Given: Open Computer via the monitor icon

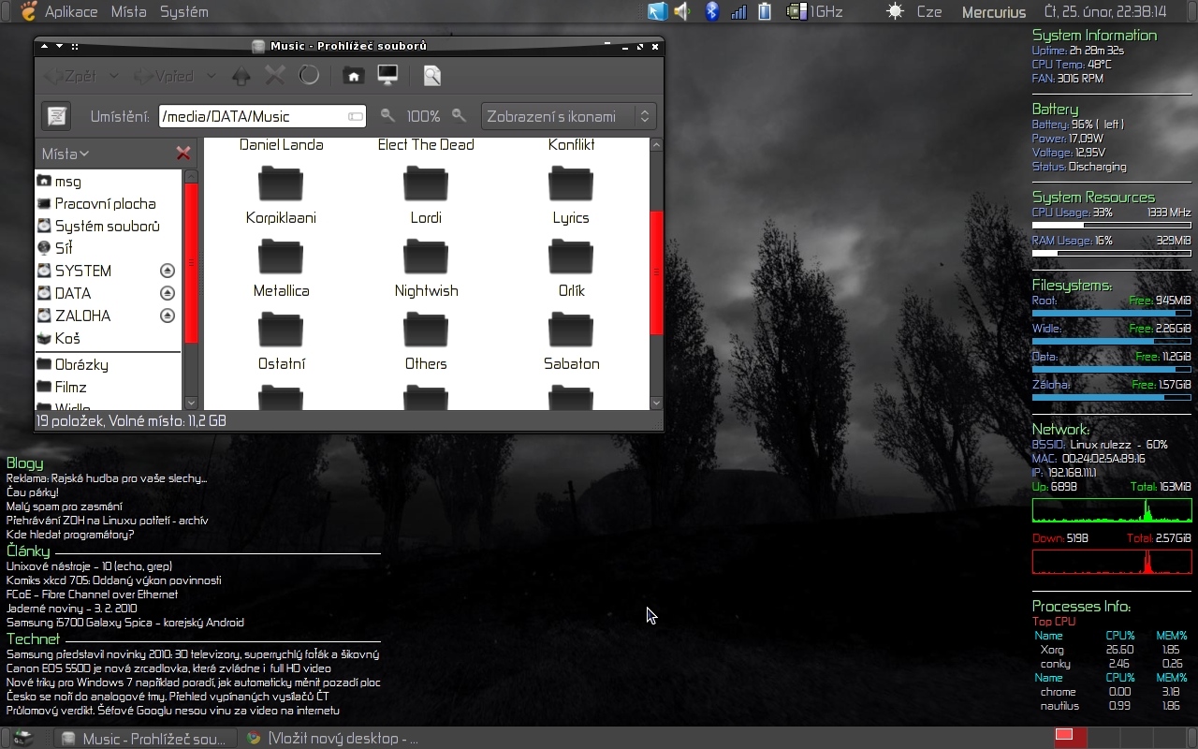Looking at the screenshot, I should point(387,76).
